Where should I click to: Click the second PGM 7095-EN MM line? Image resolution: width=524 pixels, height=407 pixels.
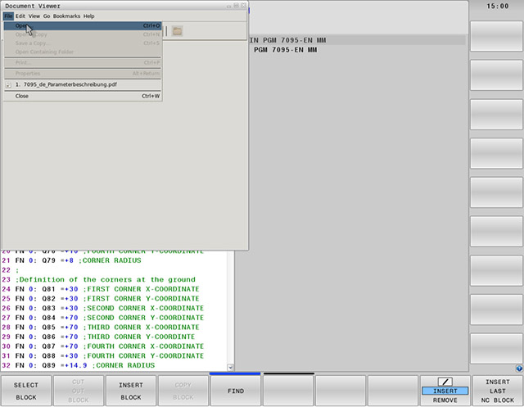coord(285,50)
